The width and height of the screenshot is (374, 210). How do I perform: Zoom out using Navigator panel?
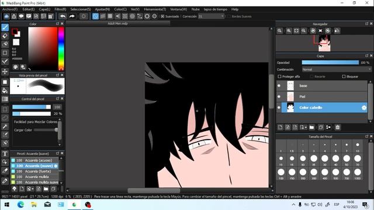point(304,31)
